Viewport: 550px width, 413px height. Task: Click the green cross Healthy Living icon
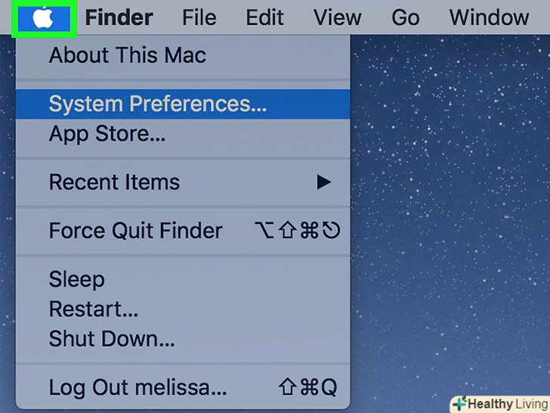[x=459, y=404]
